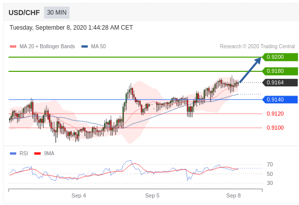The image size is (299, 205).
Task: Select the 0.9200 green resistance label
Action: click(x=280, y=57)
